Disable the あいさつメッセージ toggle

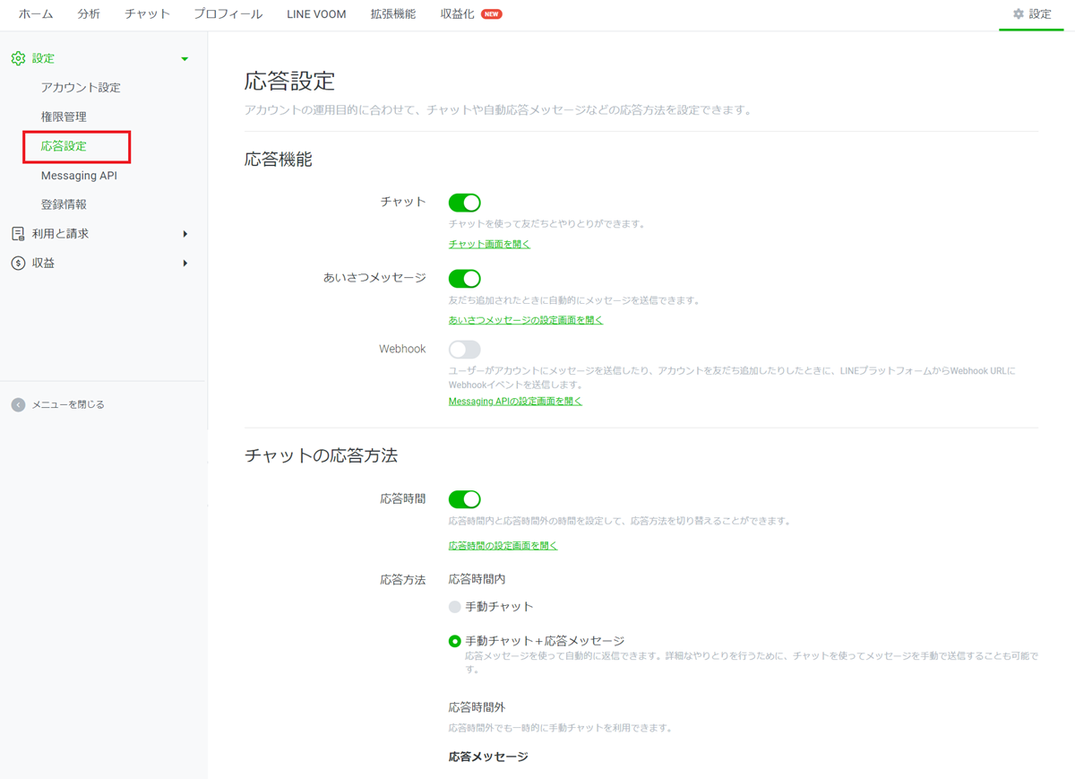[464, 279]
